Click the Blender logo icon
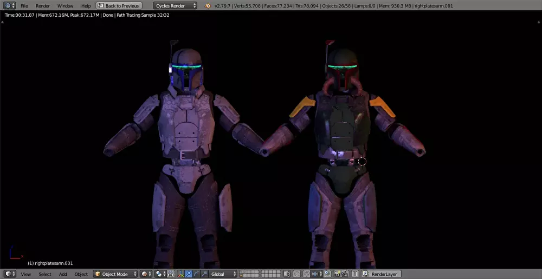 (x=208, y=6)
